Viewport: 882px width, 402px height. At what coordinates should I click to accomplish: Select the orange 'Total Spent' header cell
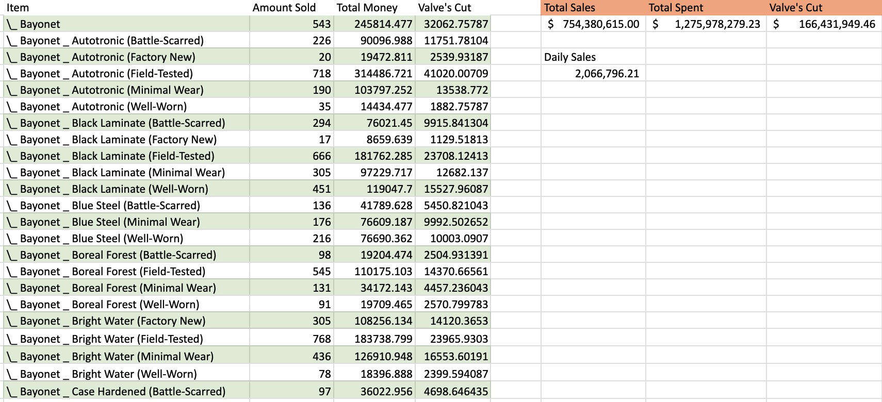coord(676,8)
